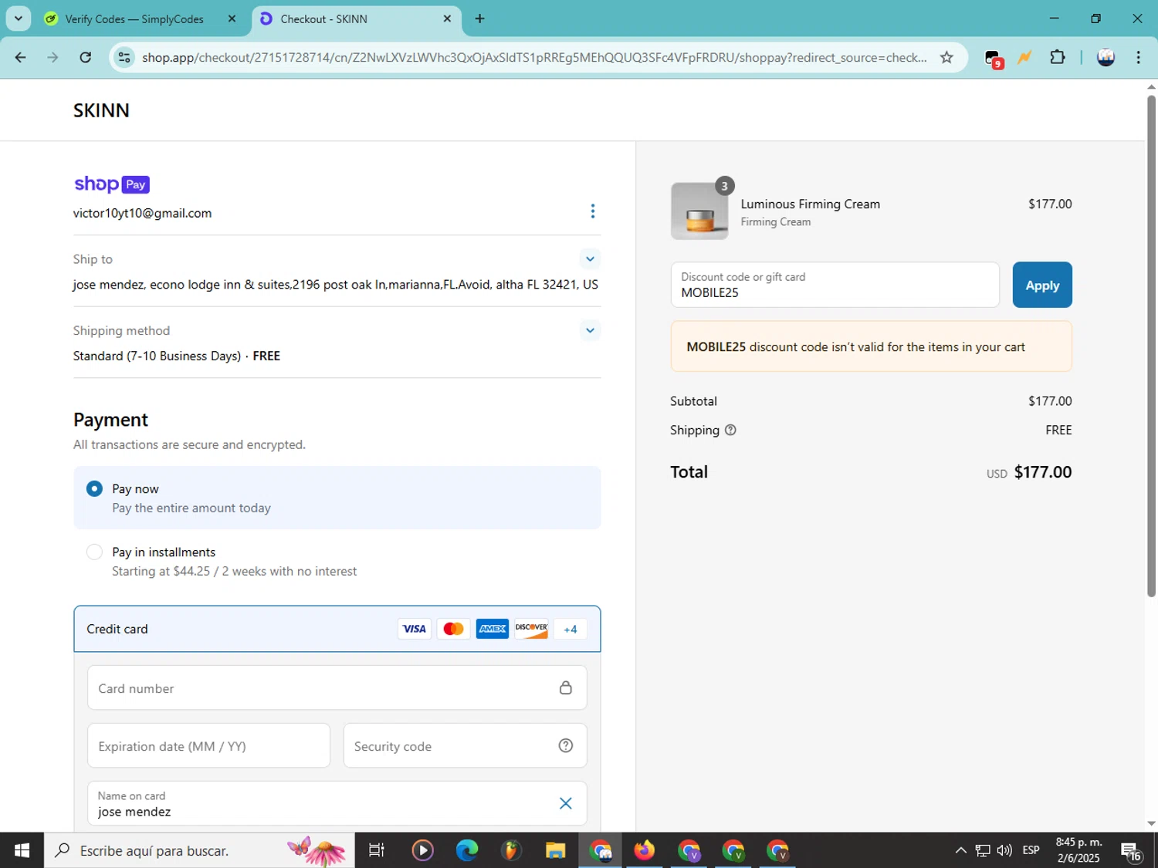Open the notification center icon
The width and height of the screenshot is (1158, 868).
coord(1132,851)
